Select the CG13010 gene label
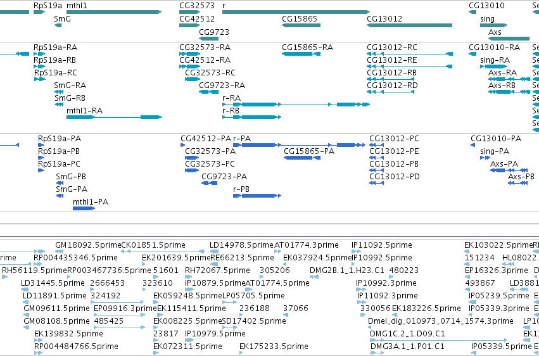The height and width of the screenshot is (356, 539). (x=487, y=6)
